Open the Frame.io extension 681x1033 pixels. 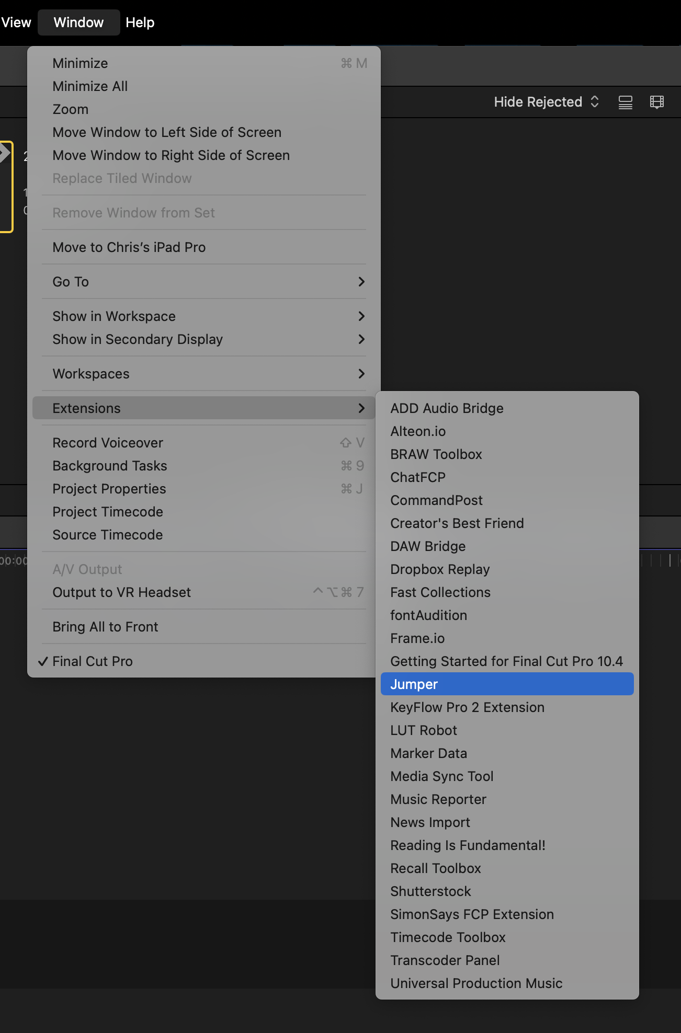(x=417, y=638)
